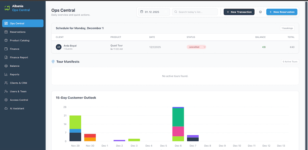Click the Balance scale icon in sidebar
Screen dimensions: 308x150
tap(6, 66)
